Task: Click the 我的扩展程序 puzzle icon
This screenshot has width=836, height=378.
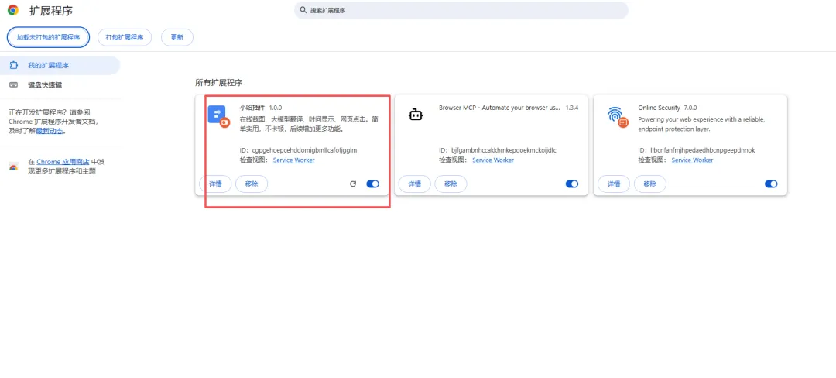Action: pyautogui.click(x=14, y=66)
